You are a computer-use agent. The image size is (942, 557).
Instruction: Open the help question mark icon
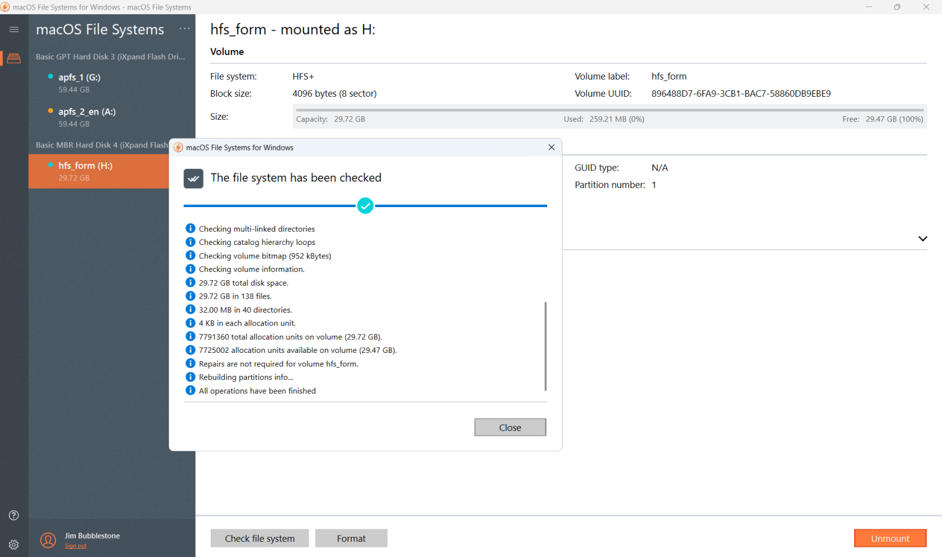click(14, 515)
